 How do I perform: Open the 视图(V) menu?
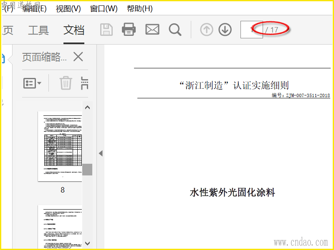pyautogui.click(x=68, y=9)
